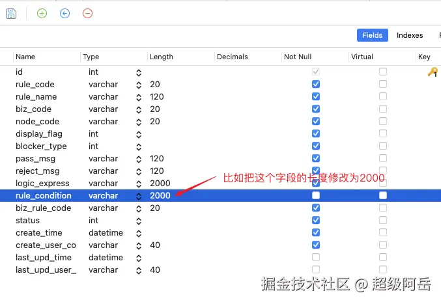Image resolution: width=441 pixels, height=302 pixels.
Task: Click length 40 of last_upd_user_
Action: (155, 269)
